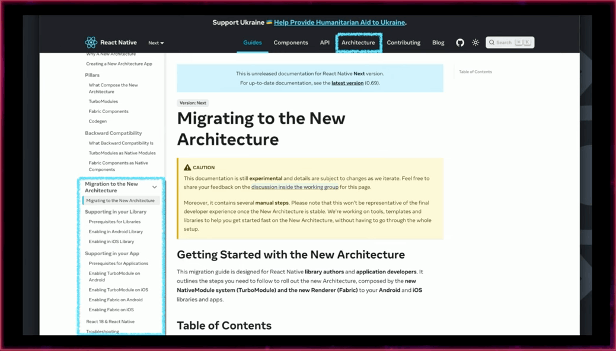Open discussion inside the working group link
This screenshot has width=616, height=351.
tap(295, 187)
